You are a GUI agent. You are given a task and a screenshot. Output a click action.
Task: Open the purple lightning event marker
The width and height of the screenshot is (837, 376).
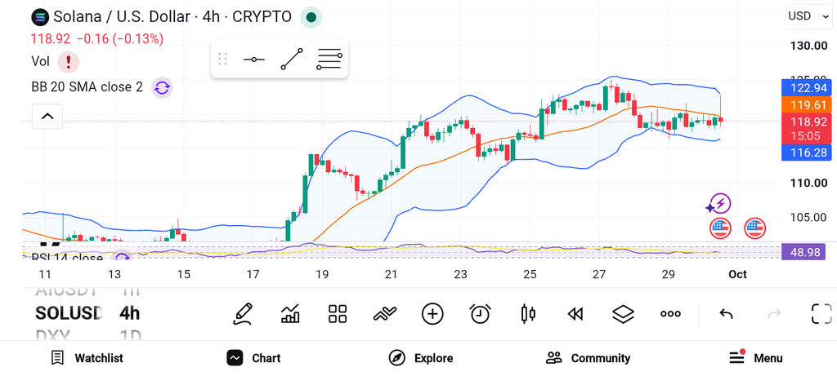tap(719, 203)
